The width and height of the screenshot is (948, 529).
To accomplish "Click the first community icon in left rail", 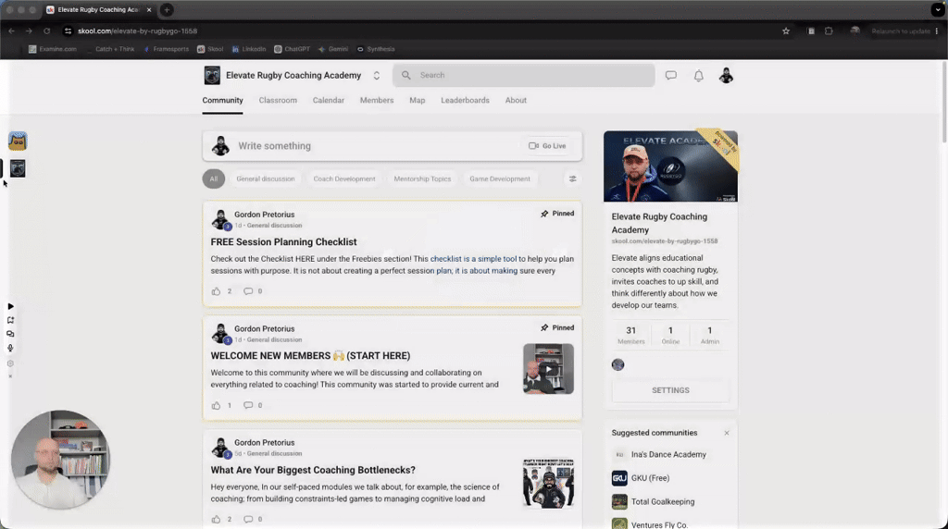I will point(18,141).
